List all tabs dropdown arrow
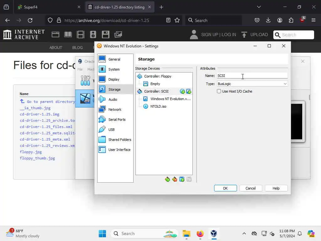 (x=259, y=7)
